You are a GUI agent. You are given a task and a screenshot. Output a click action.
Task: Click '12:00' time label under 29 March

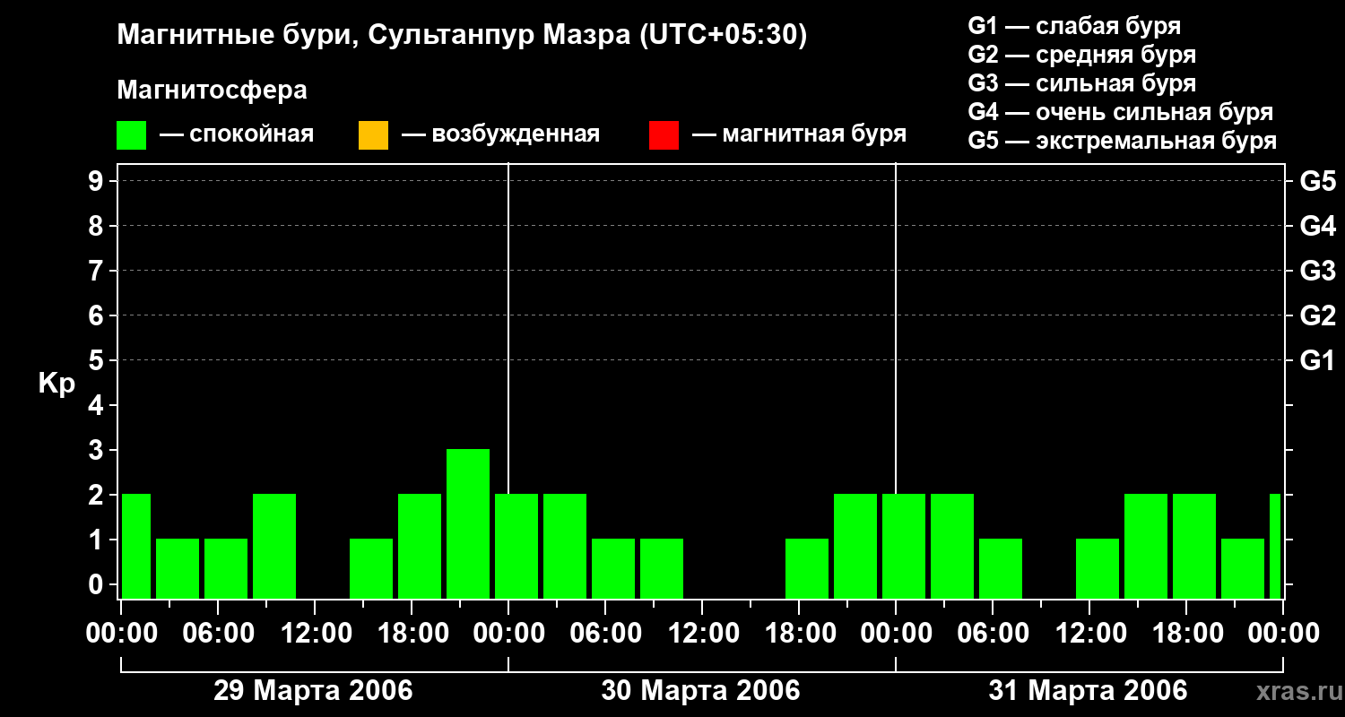(x=315, y=633)
